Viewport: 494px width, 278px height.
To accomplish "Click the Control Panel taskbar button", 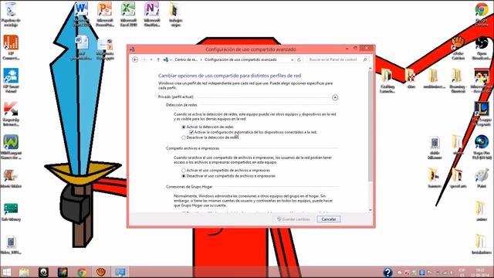I will 120,272.
